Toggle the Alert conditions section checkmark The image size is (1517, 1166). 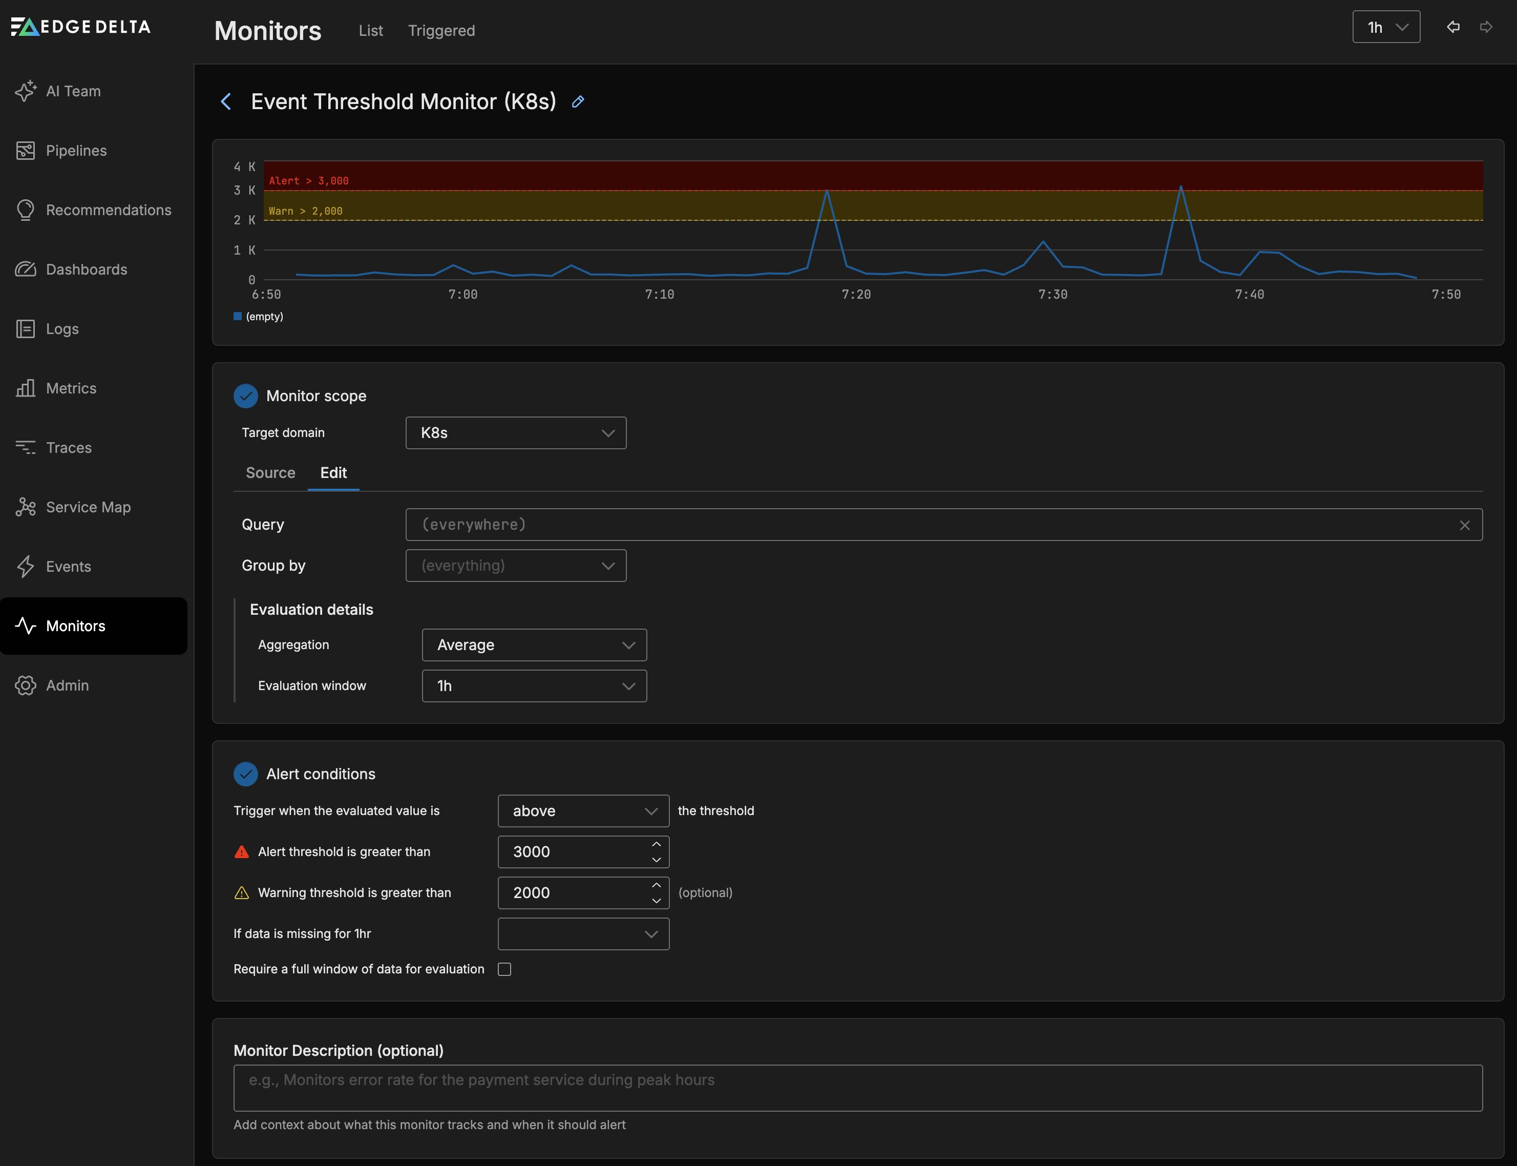[245, 774]
